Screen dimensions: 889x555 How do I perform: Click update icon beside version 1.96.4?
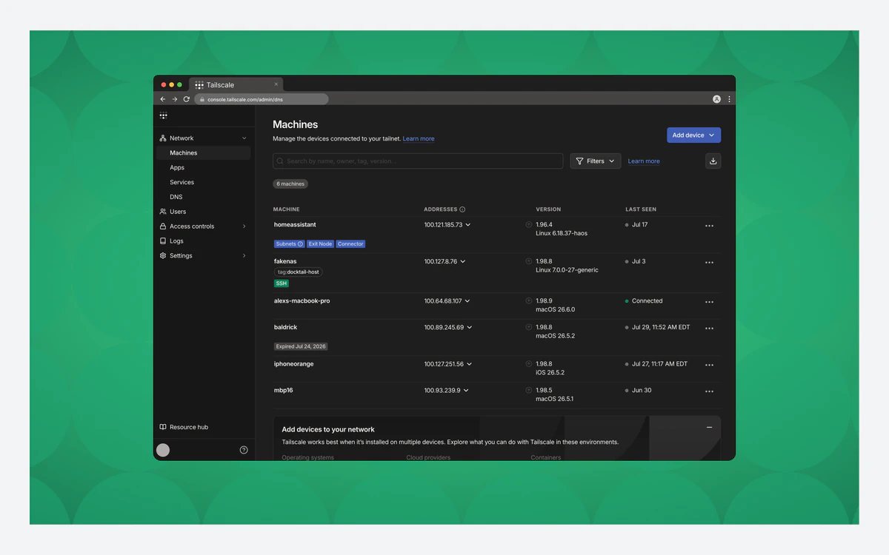pos(529,224)
